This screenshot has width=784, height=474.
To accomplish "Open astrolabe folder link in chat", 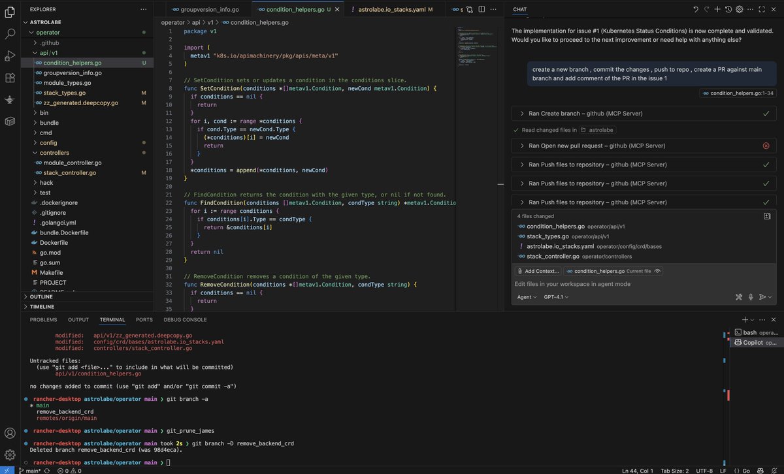I will 597,130.
